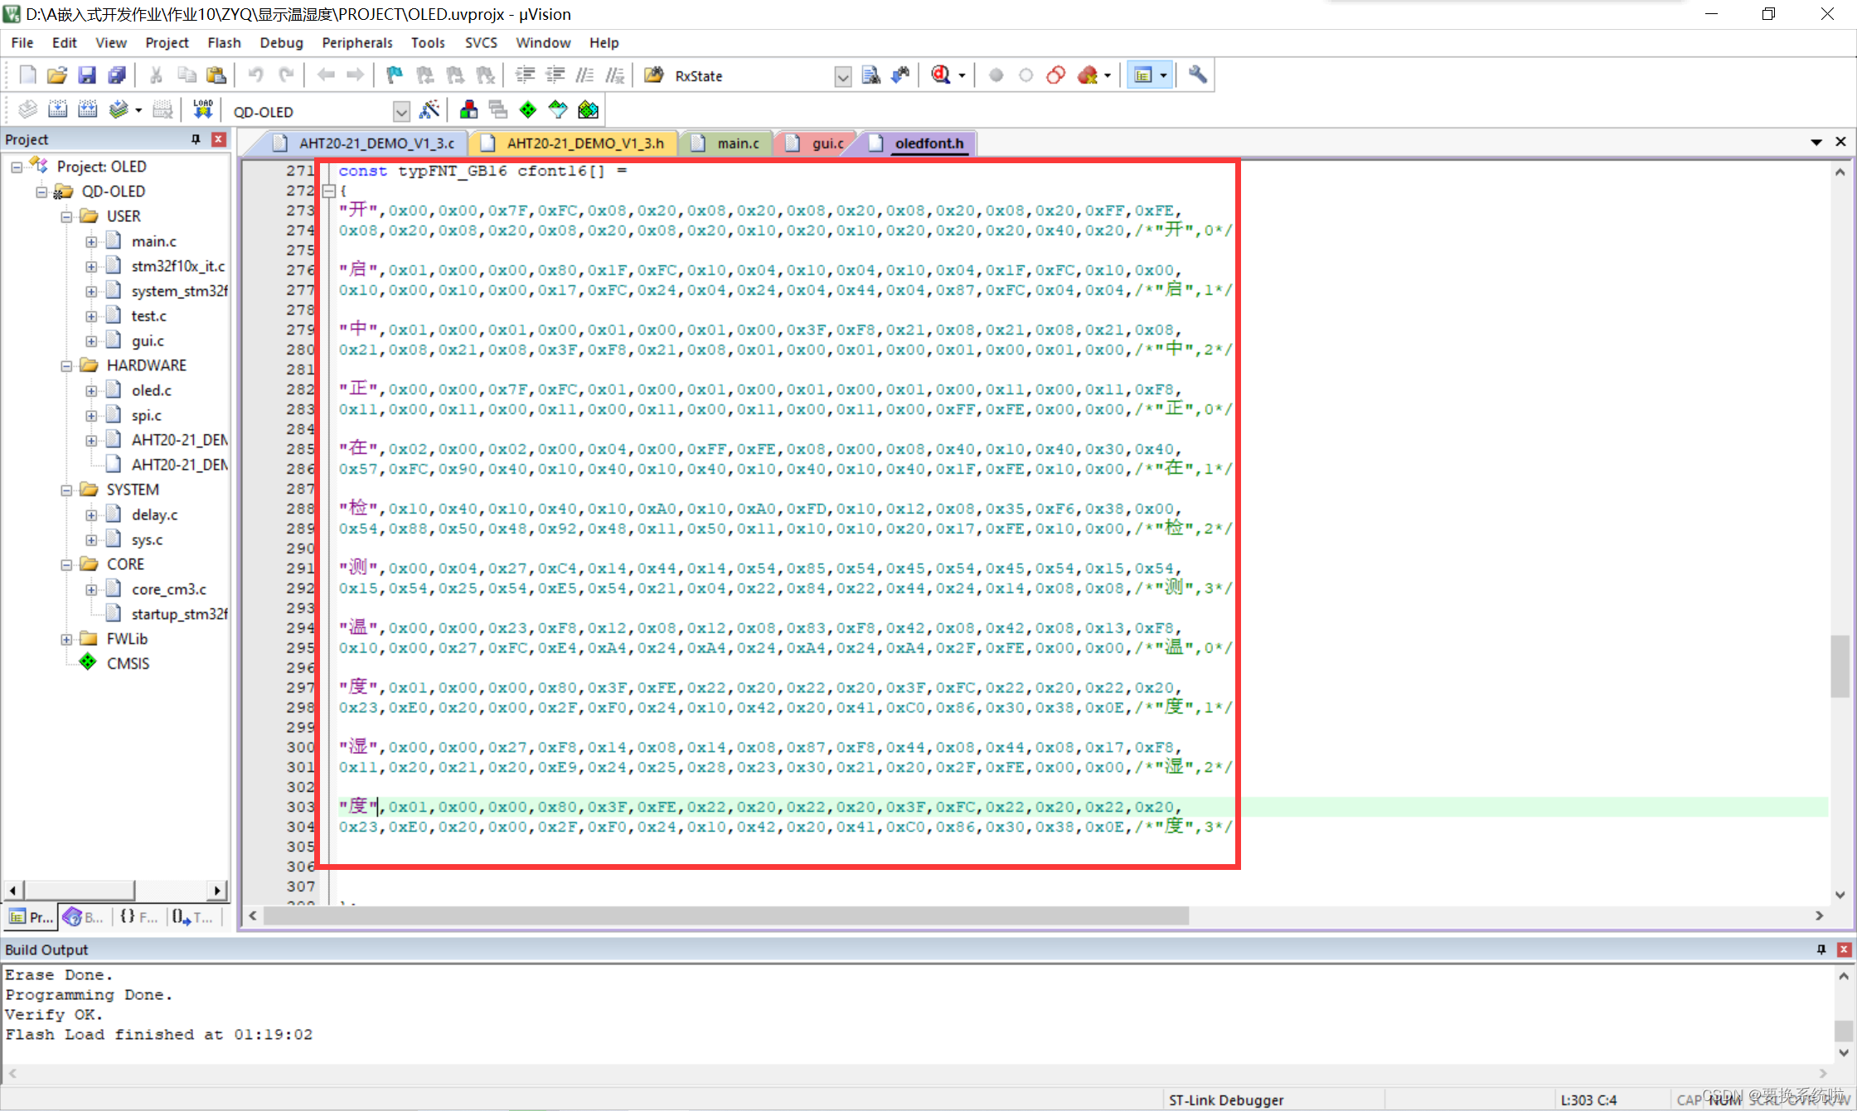
Task: Toggle bookmark with the flag icon
Action: (395, 75)
